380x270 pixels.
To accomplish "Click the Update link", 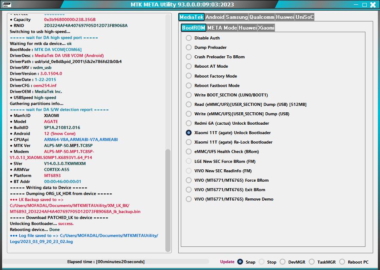I will (227, 262).
